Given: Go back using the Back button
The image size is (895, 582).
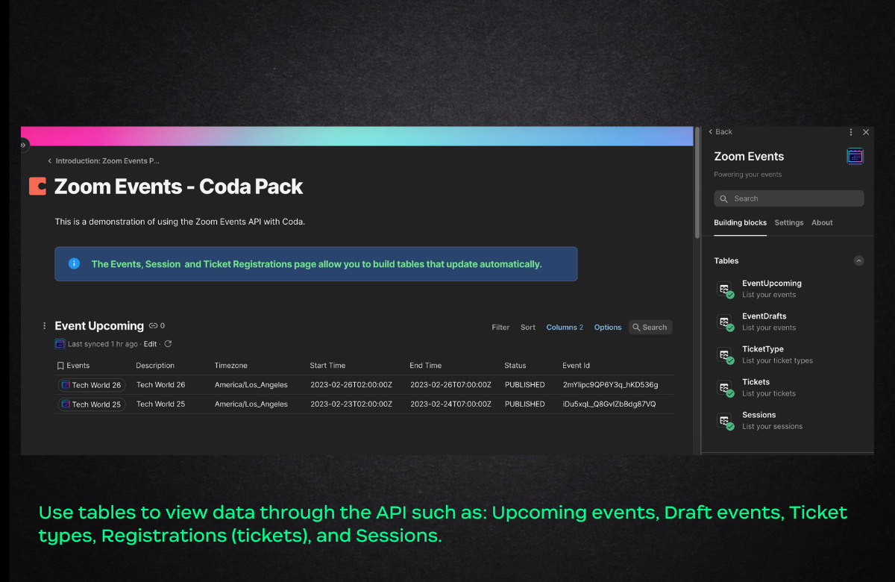Looking at the screenshot, I should click(x=720, y=132).
